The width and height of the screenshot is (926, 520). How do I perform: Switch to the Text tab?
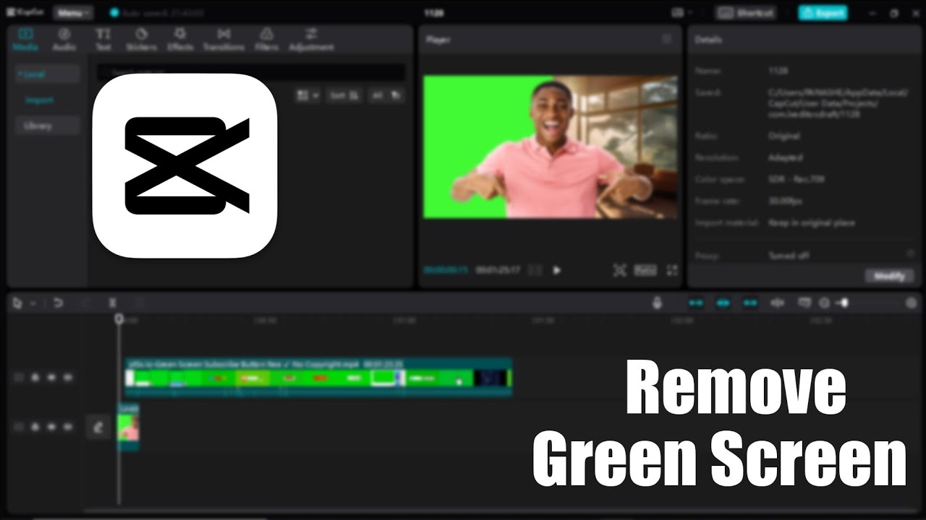(x=103, y=40)
